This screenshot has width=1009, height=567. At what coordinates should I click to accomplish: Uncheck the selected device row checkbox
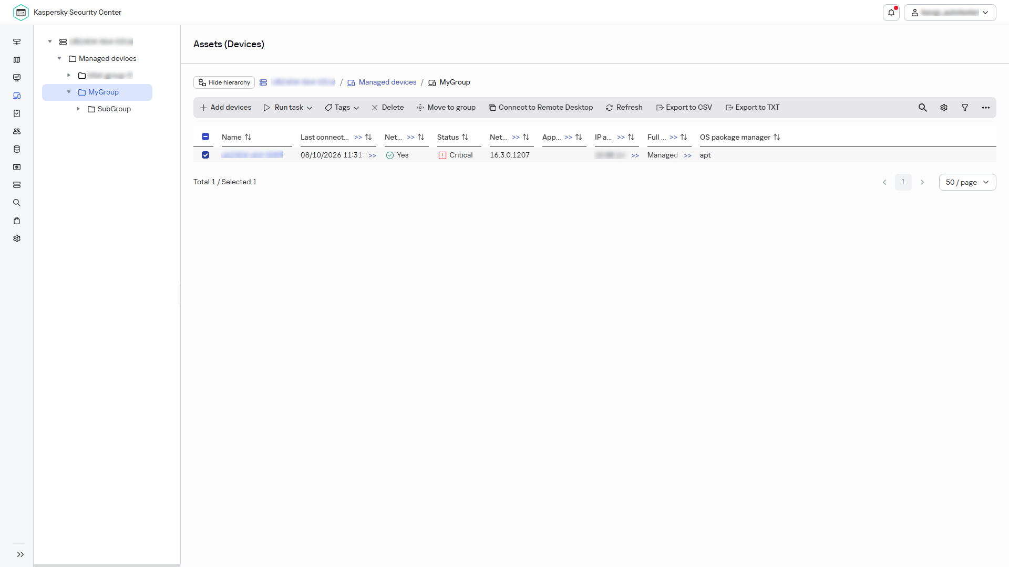click(x=205, y=155)
